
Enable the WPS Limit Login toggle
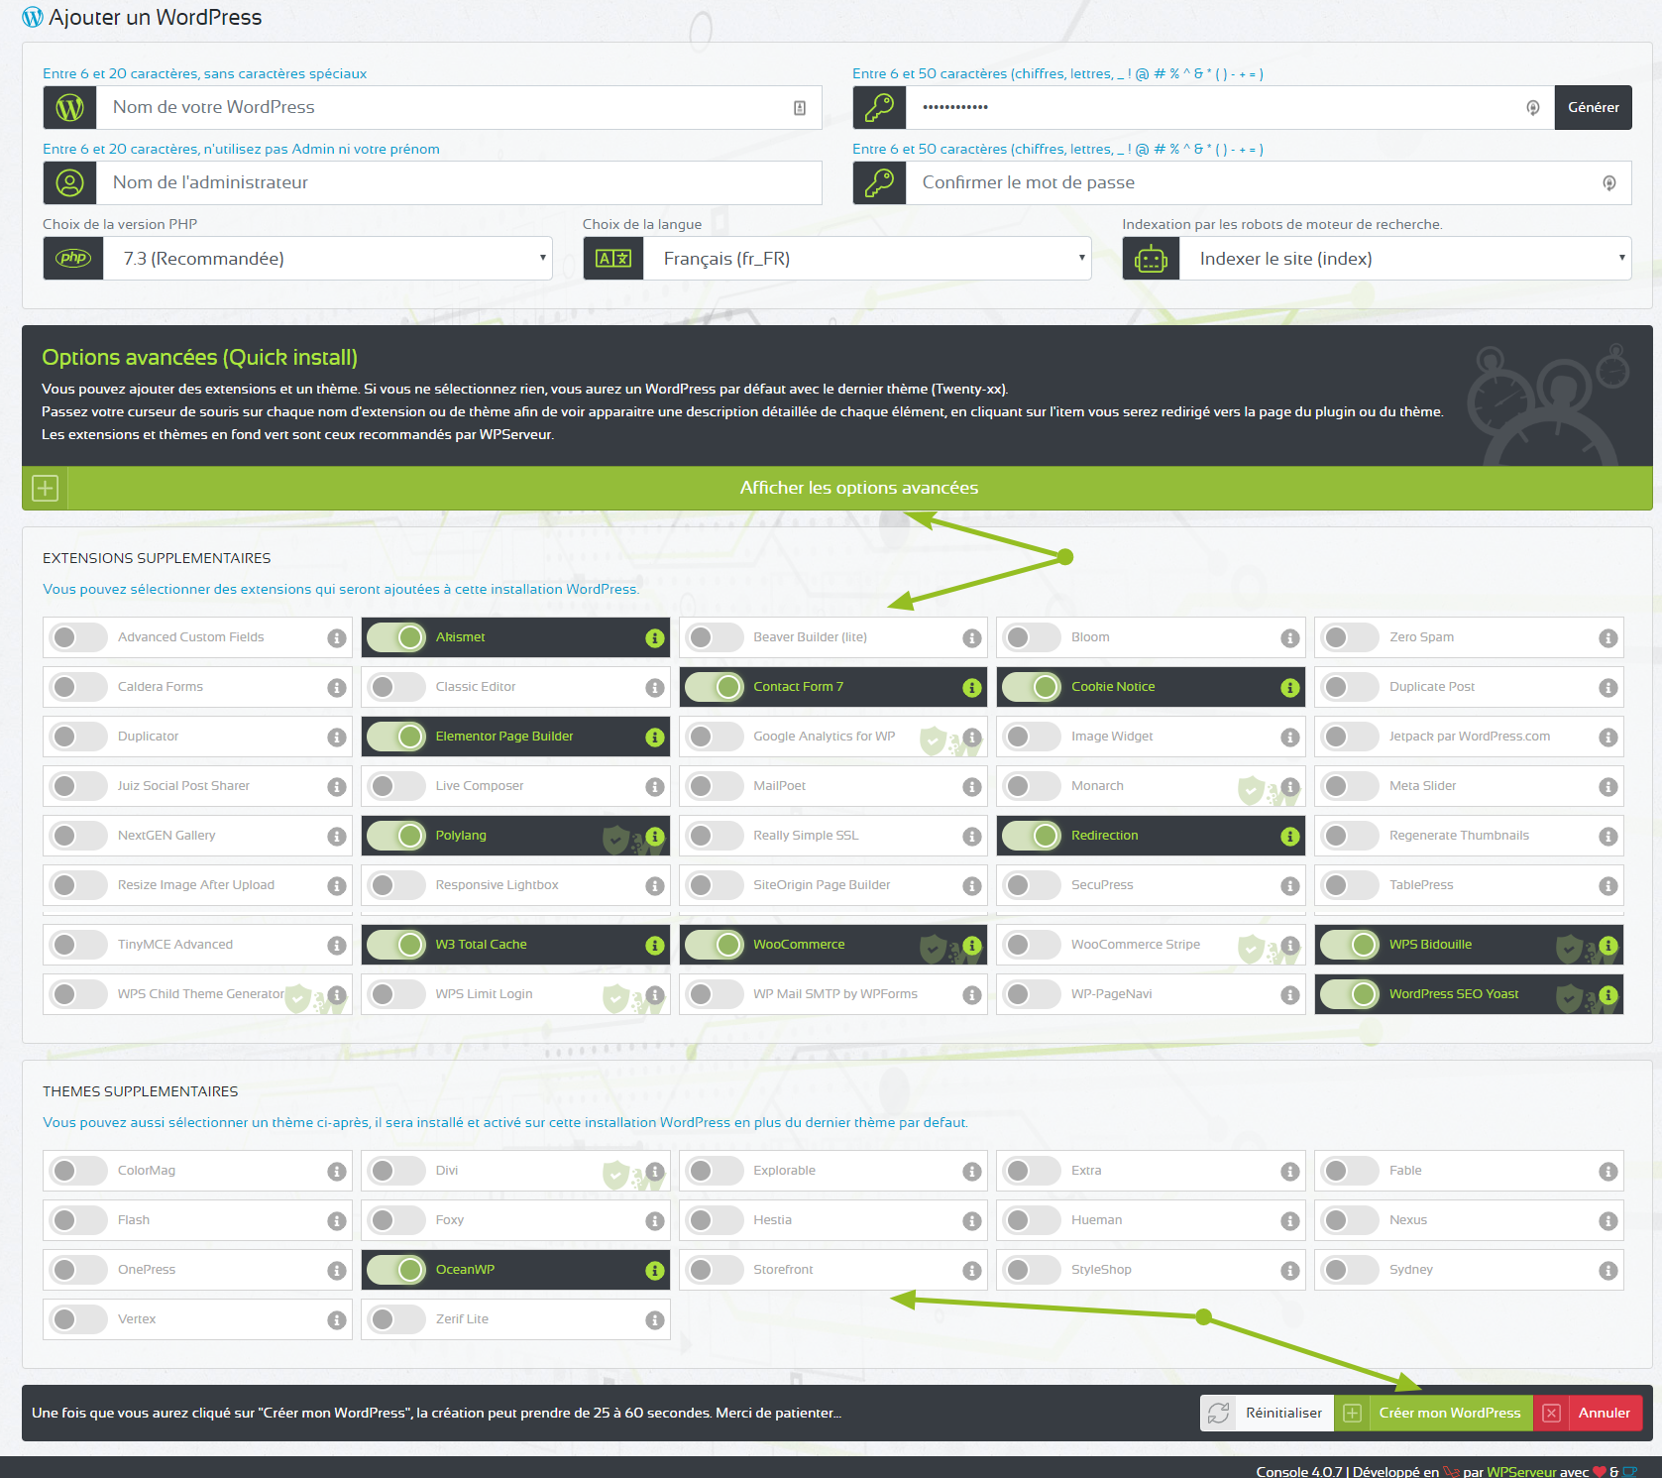(396, 994)
